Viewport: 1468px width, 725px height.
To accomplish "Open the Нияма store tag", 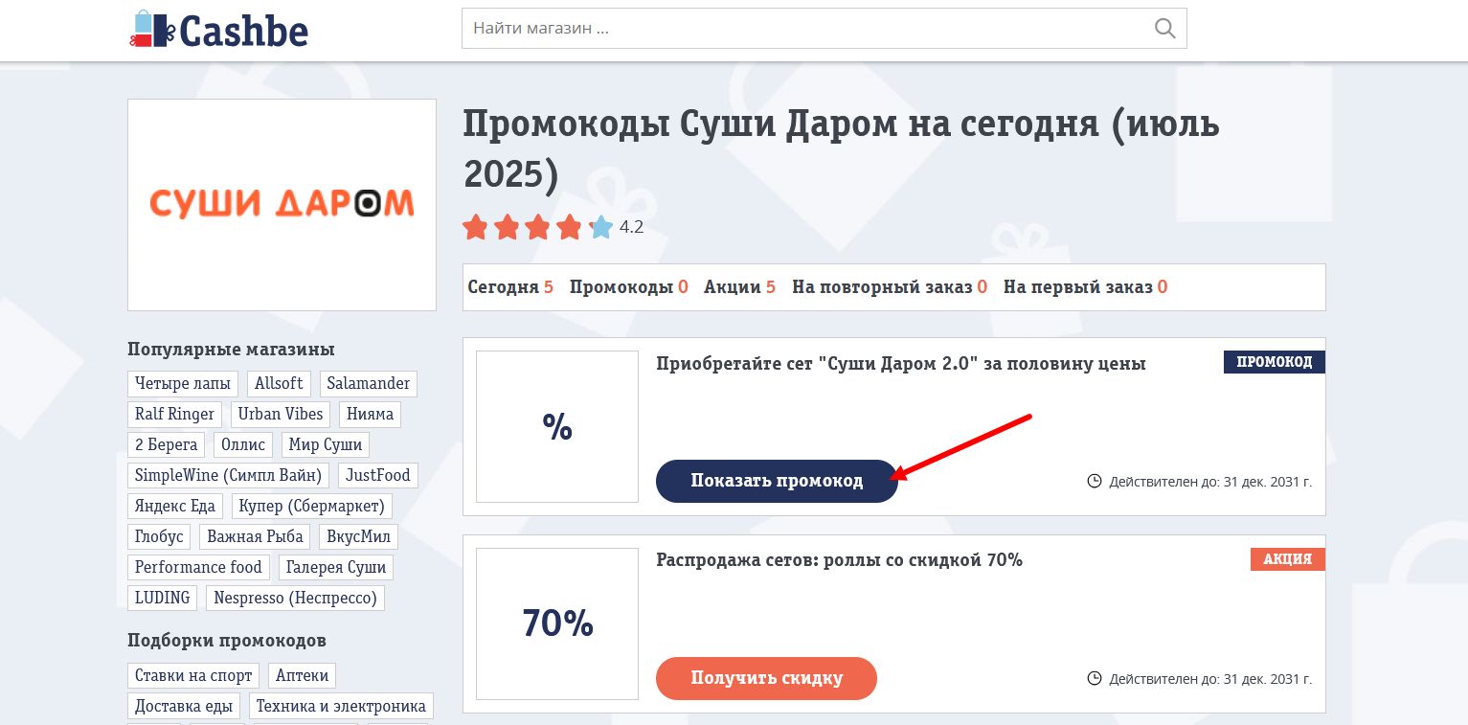I will point(371,414).
